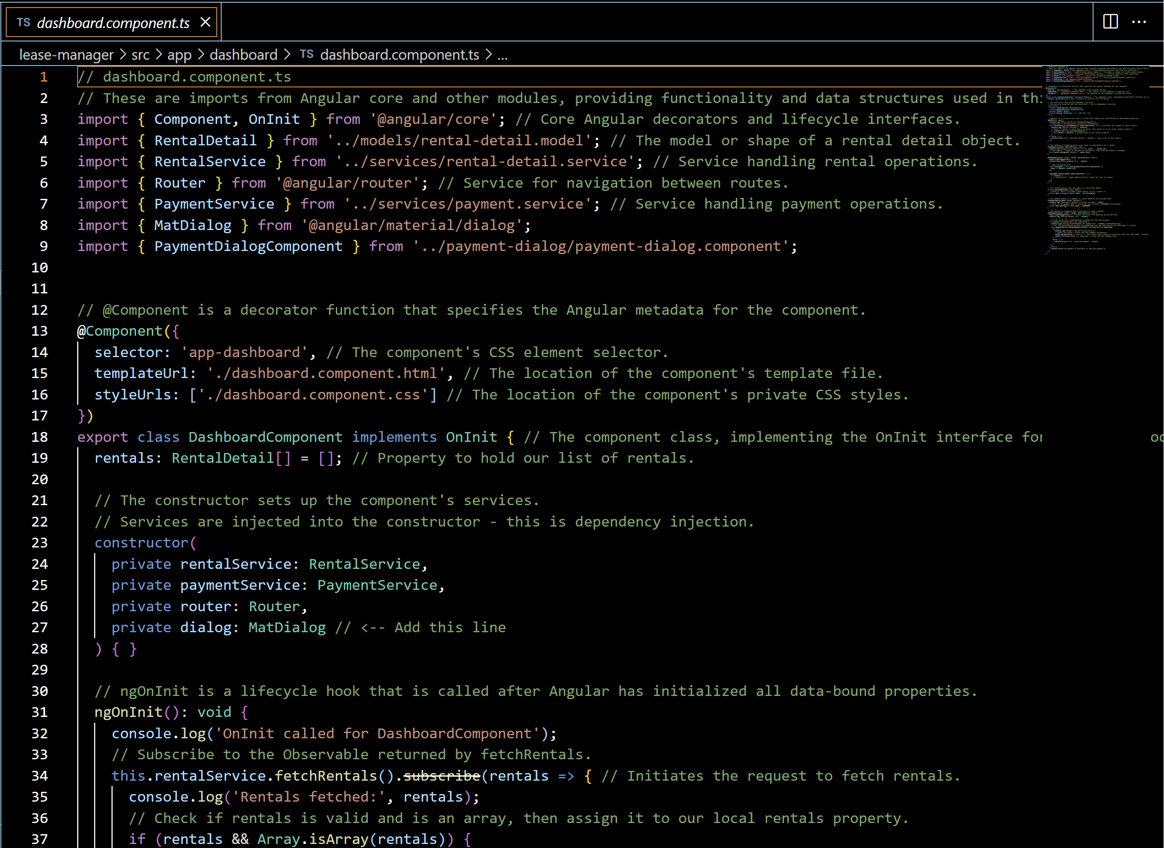Click 'Array' in isArray call on line 37
The image size is (1164, 848).
(x=279, y=839)
